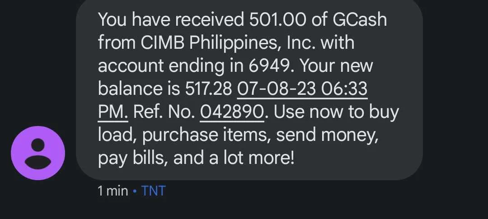This screenshot has width=488, height=219.
Task: Click the 1 min timestamp below message
Action: click(113, 191)
